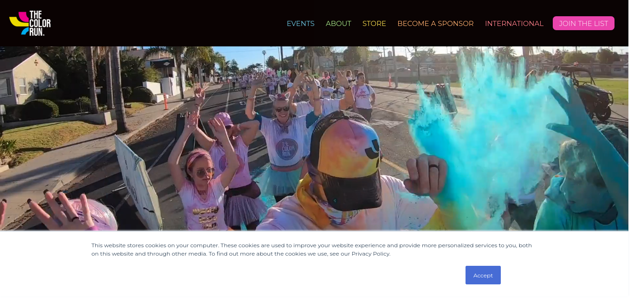Click the colorful swoosh mark of the logo
The image size is (634, 302).
pos(19,23)
